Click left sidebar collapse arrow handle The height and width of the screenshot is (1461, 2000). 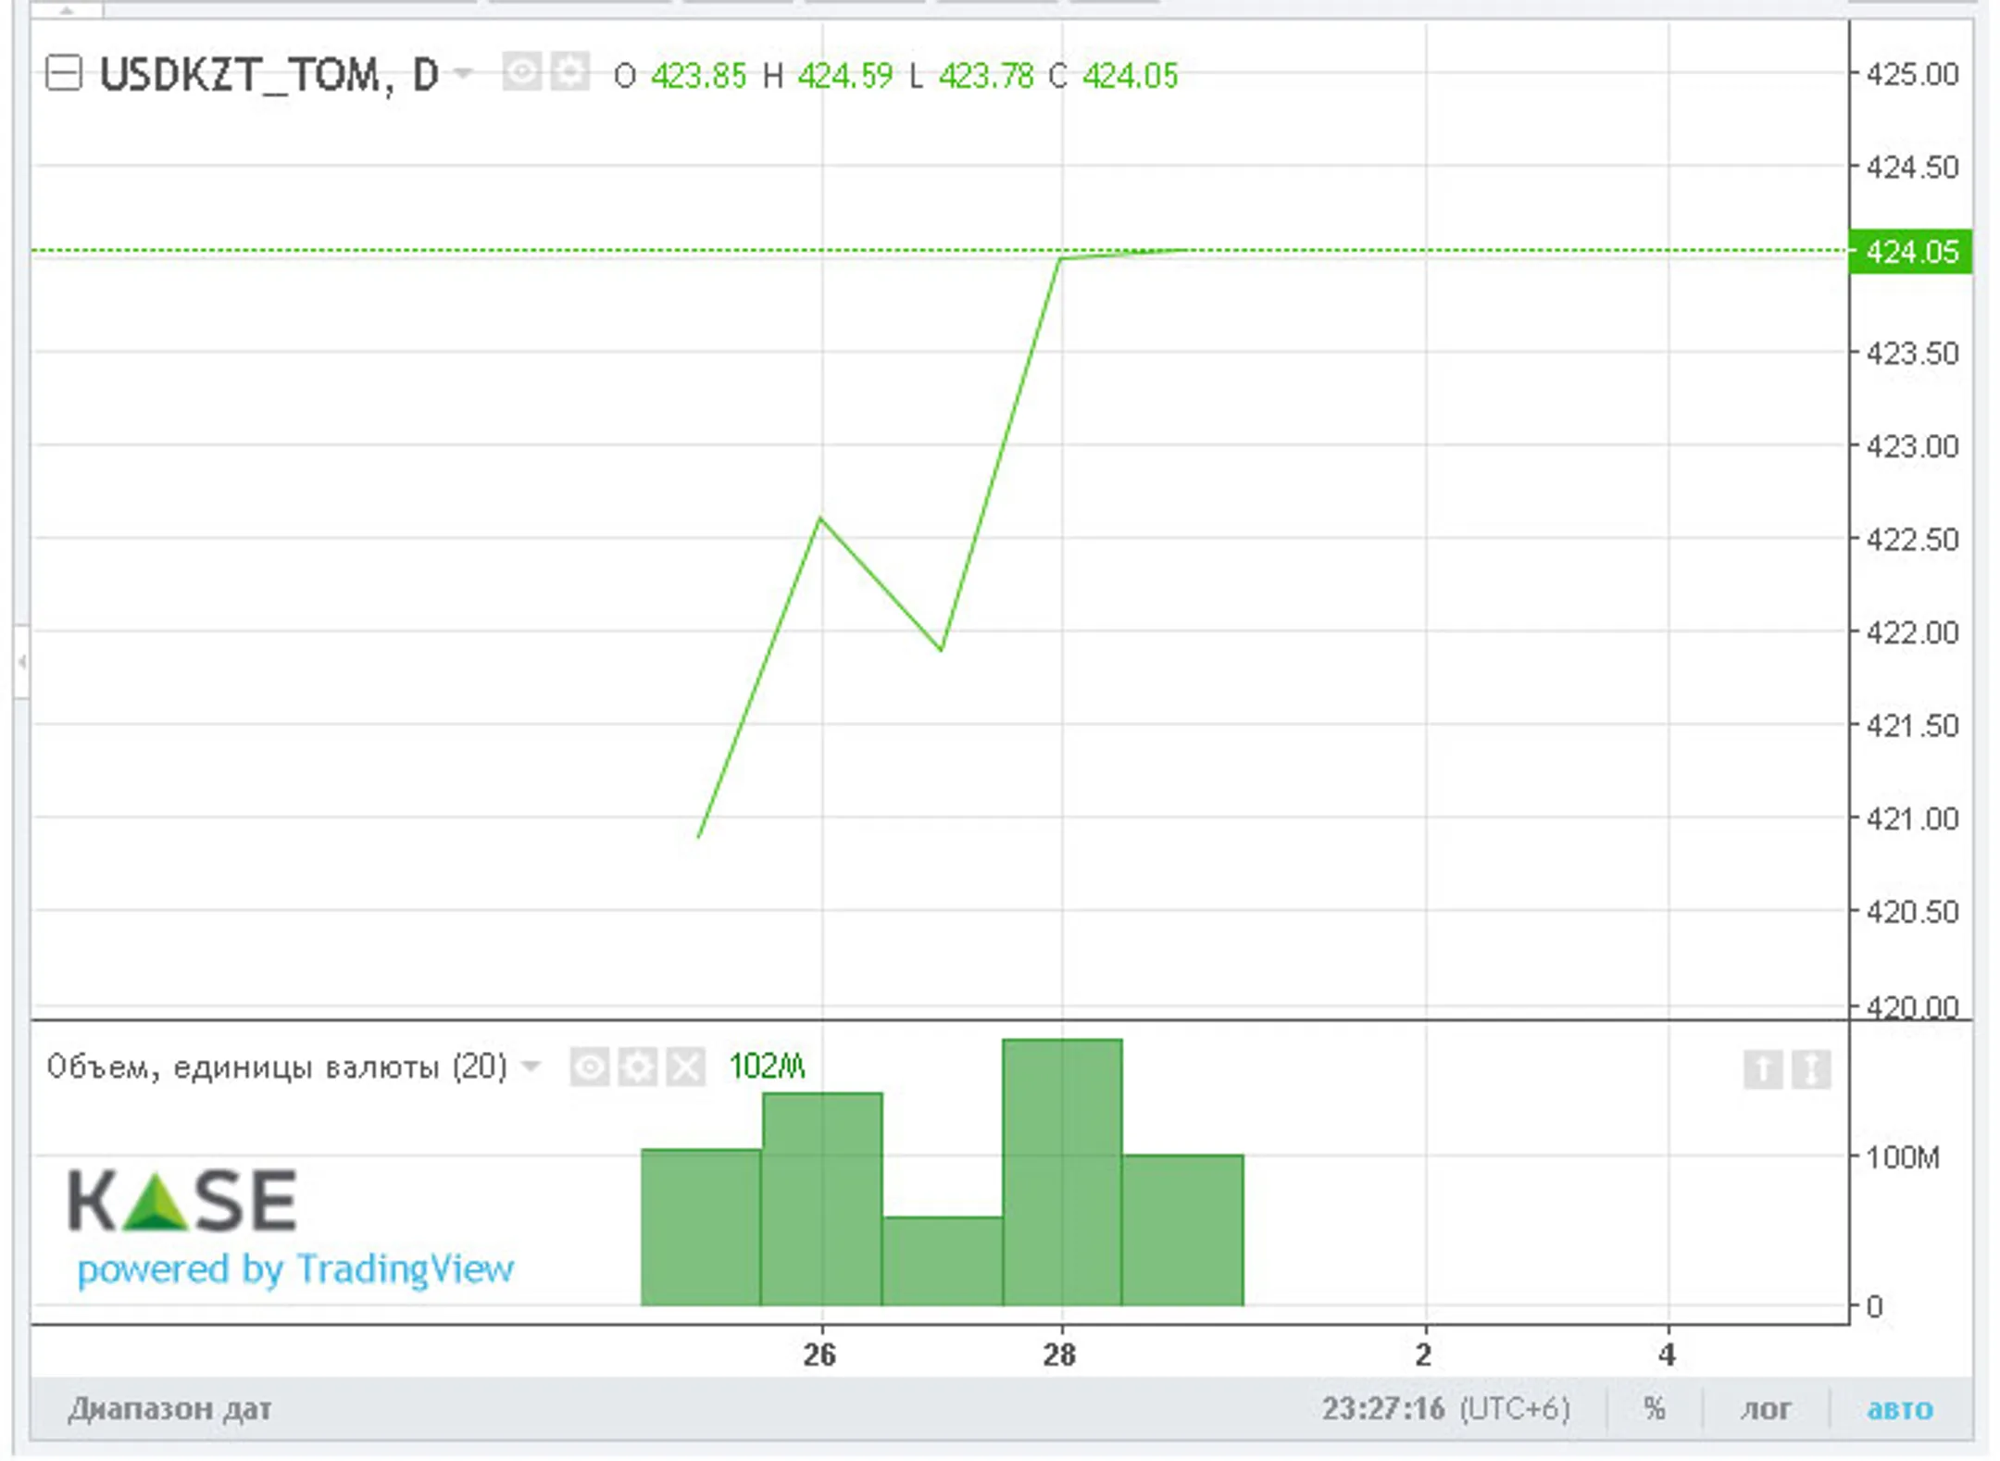21,661
